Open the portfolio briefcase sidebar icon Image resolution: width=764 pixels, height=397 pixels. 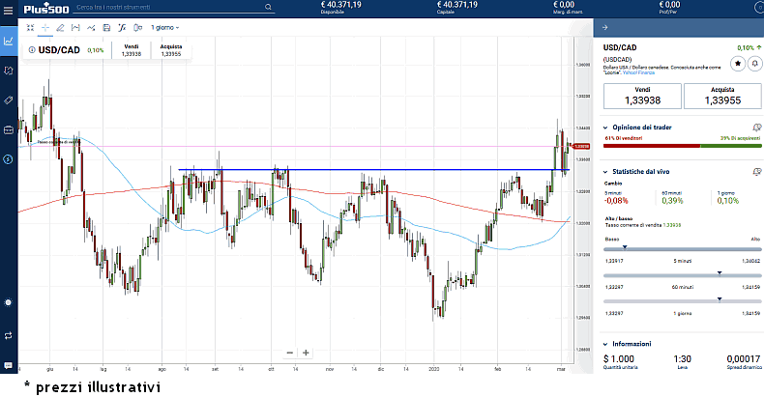tap(9, 129)
